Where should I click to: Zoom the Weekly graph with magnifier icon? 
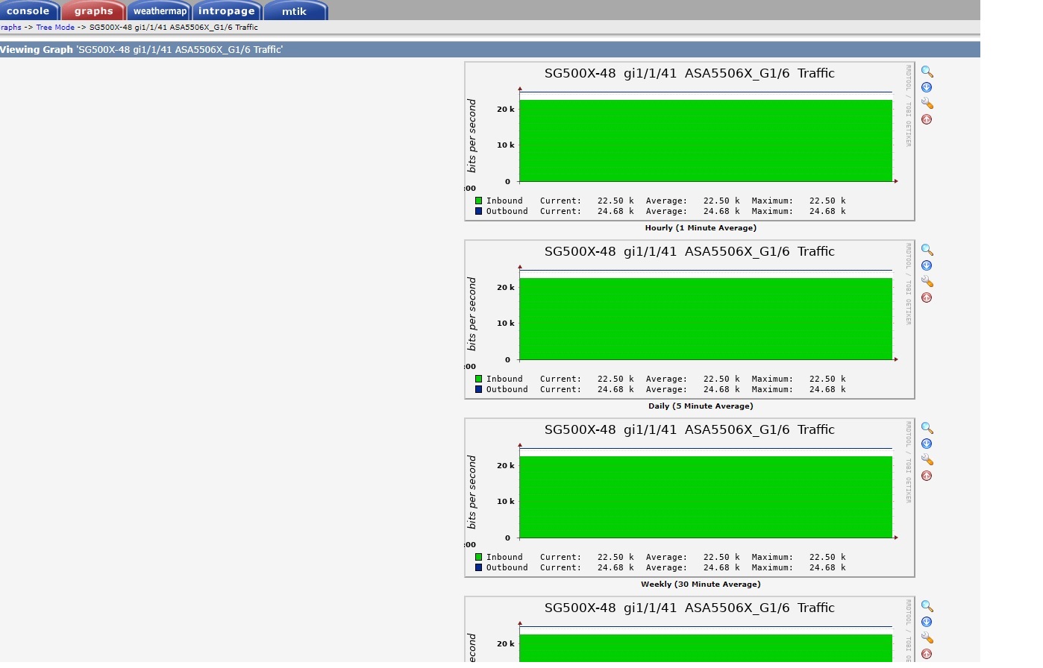[927, 428]
